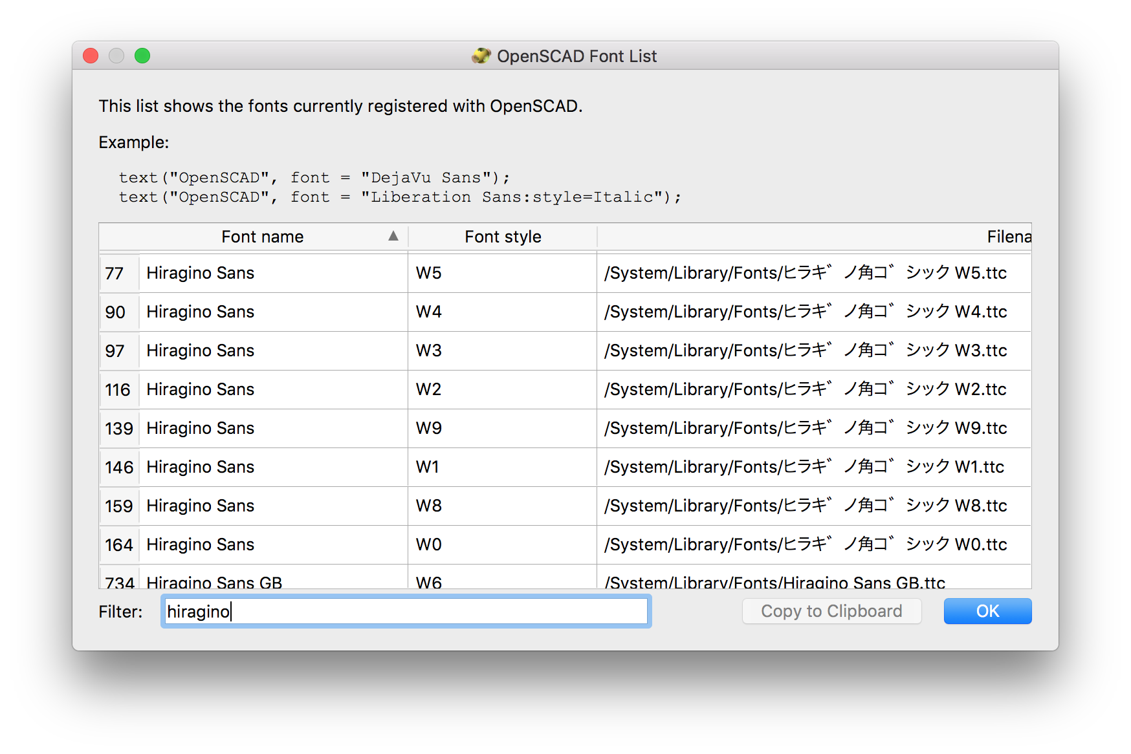Viewport: 1131px width, 754px height.
Task: Select row header number 77
Action: tap(119, 274)
